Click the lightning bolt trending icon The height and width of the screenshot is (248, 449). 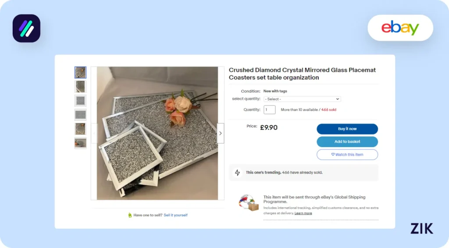[237, 173]
